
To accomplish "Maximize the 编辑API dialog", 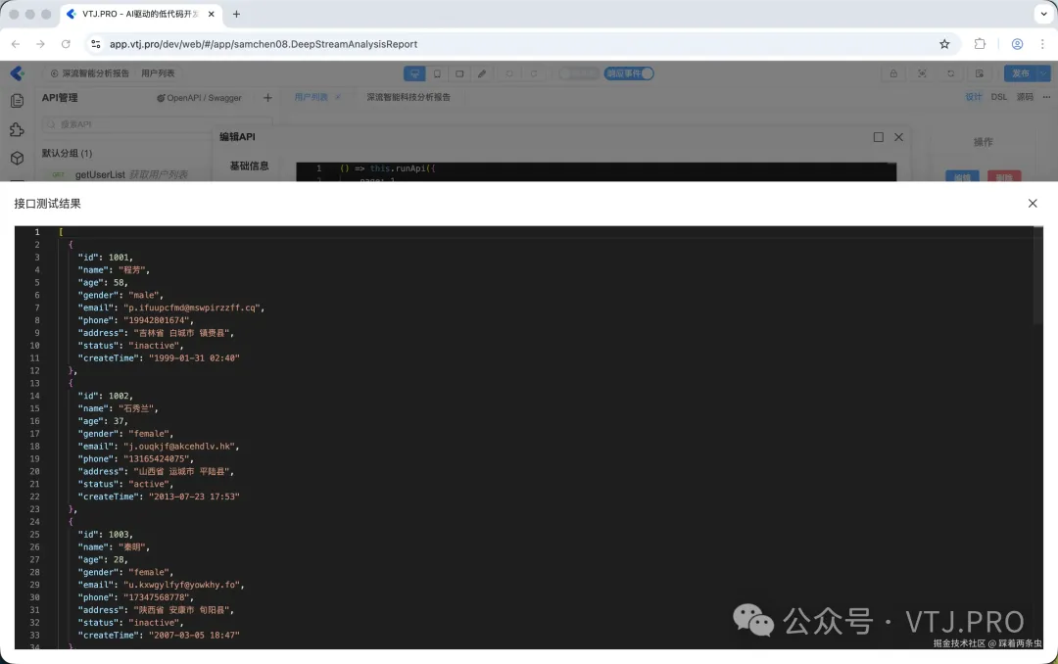I will coord(879,137).
